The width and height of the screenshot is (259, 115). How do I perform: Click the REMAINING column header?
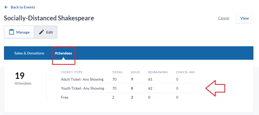click(158, 72)
